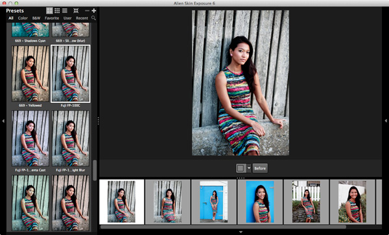Show All presets tab
Image resolution: width=389 pixels, height=235 pixels.
pos(11,18)
